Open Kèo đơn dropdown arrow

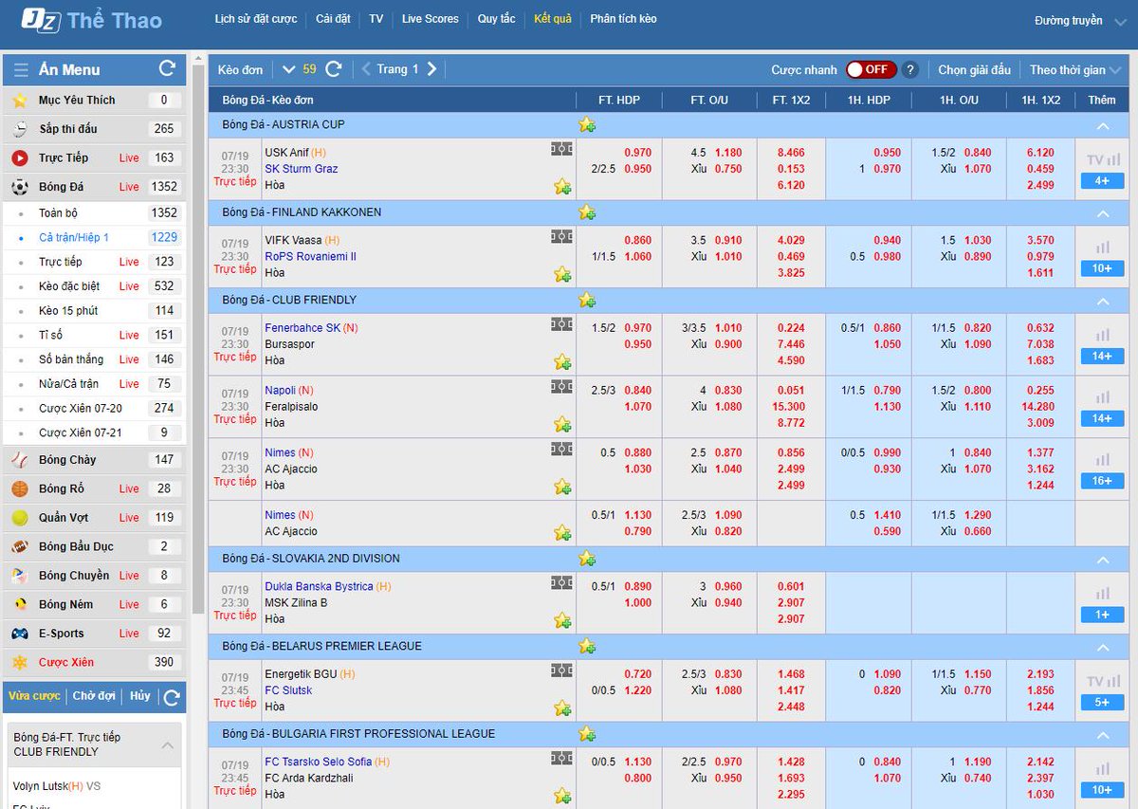289,69
